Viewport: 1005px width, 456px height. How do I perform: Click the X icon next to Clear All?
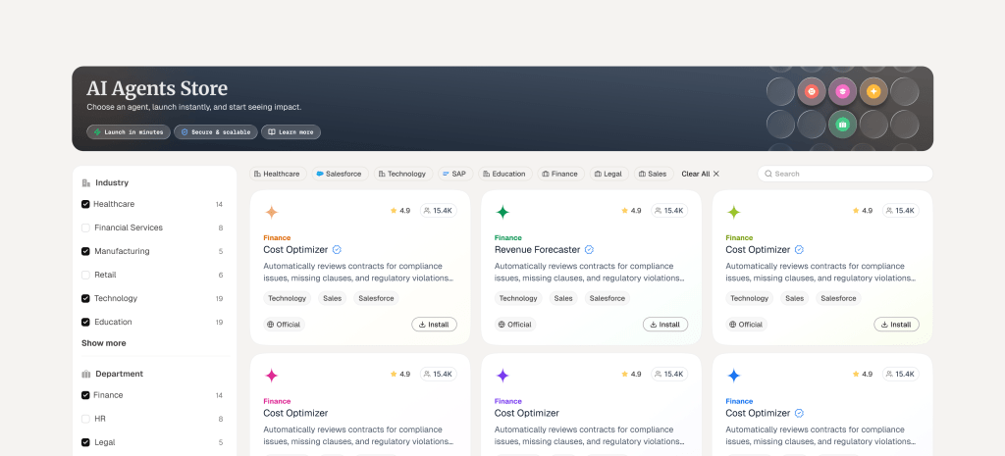tap(716, 174)
